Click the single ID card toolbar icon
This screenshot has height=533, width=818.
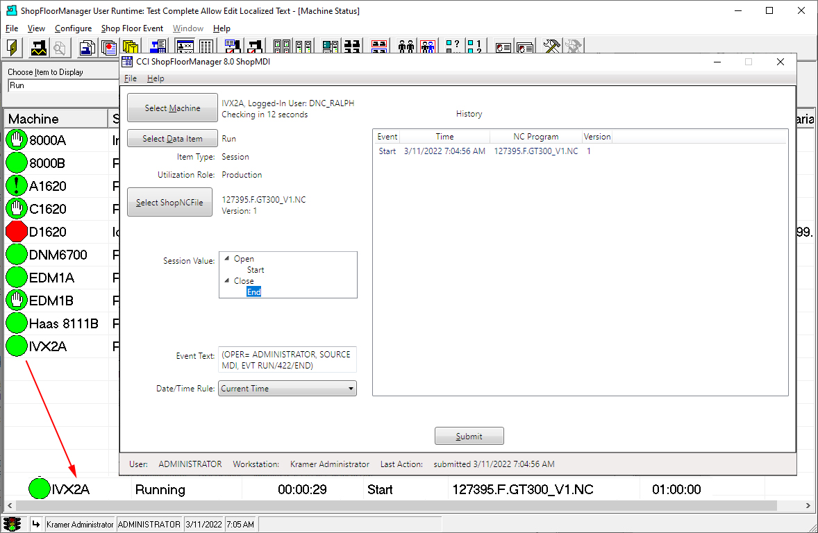(x=503, y=46)
